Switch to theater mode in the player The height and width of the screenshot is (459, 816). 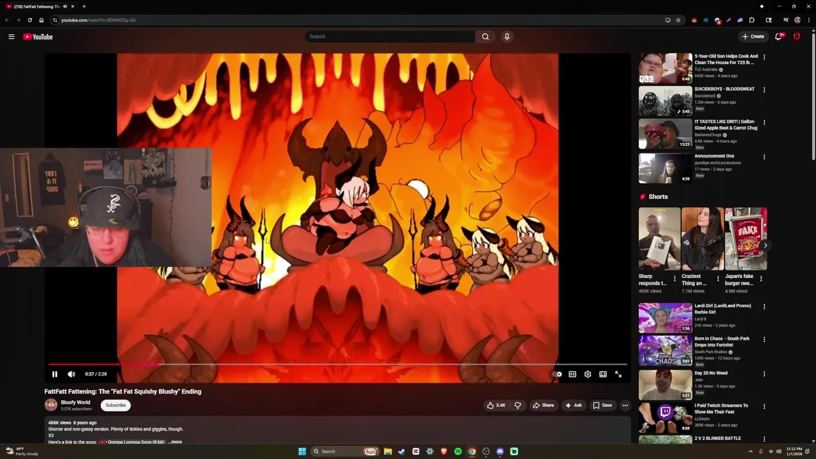click(603, 374)
